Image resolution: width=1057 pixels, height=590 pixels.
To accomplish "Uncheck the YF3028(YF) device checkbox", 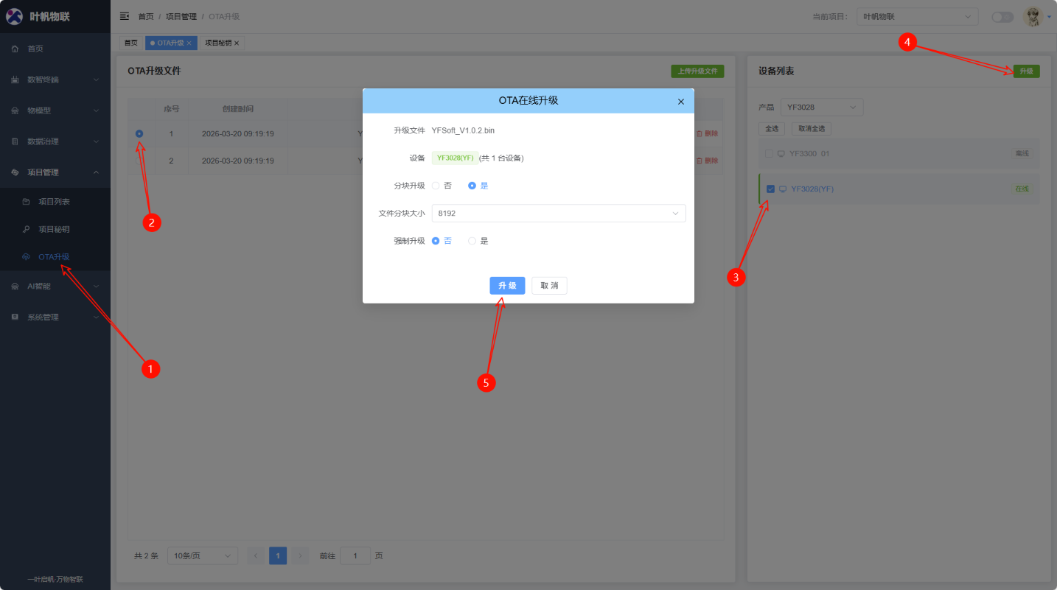I will click(x=770, y=189).
